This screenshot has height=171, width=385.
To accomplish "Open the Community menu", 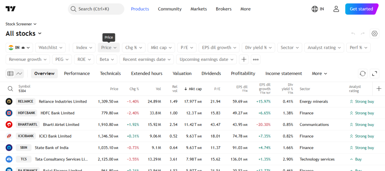I will [170, 9].
